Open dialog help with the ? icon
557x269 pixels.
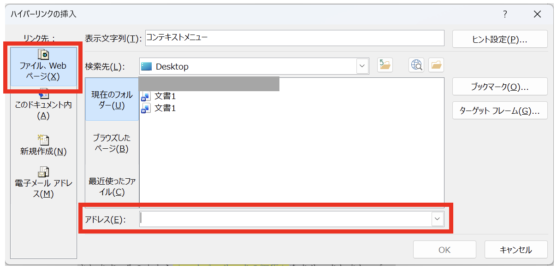pos(505,14)
